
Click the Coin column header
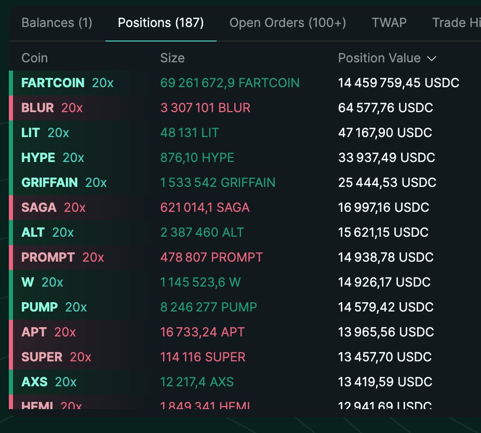[x=35, y=58]
